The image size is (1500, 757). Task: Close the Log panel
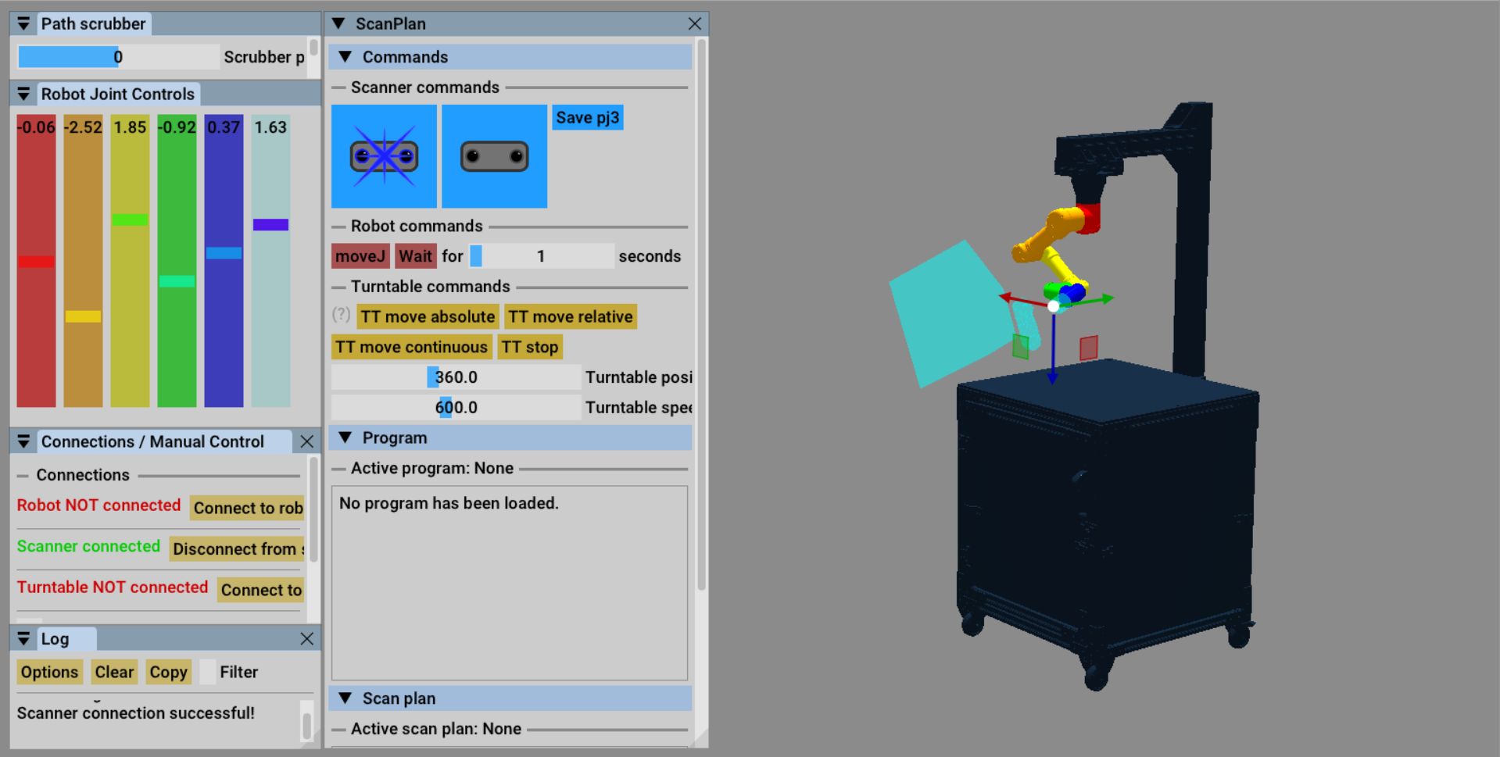tap(307, 638)
